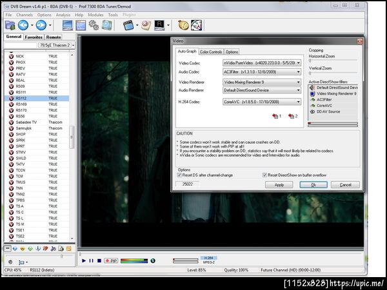Click the yellow icon in the bottom-left panel
387x290 pixels.
23,249
